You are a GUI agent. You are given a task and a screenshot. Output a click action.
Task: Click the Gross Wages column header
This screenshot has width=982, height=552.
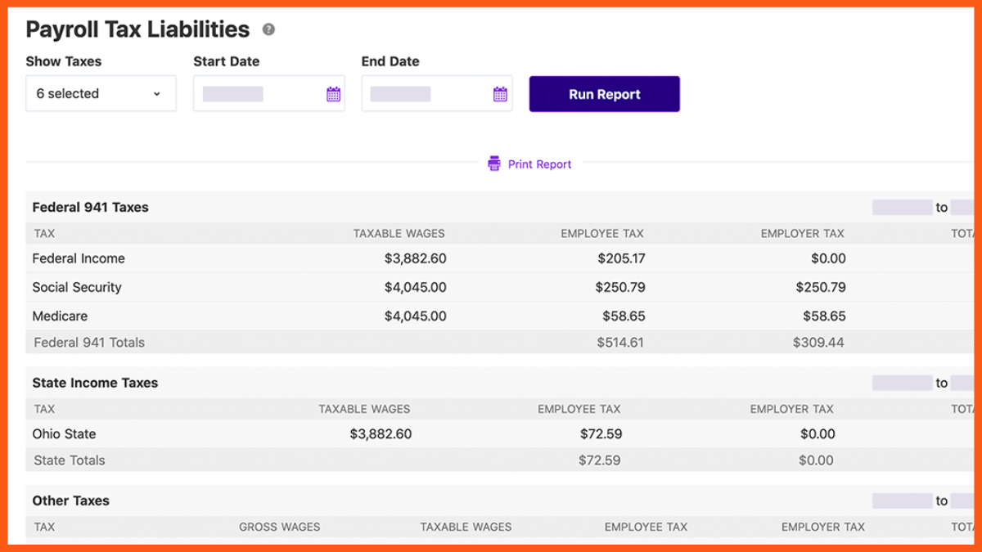pos(279,527)
